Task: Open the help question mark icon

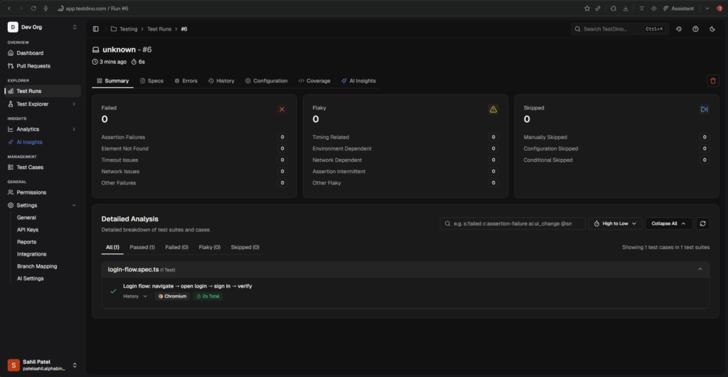Action: [x=695, y=29]
